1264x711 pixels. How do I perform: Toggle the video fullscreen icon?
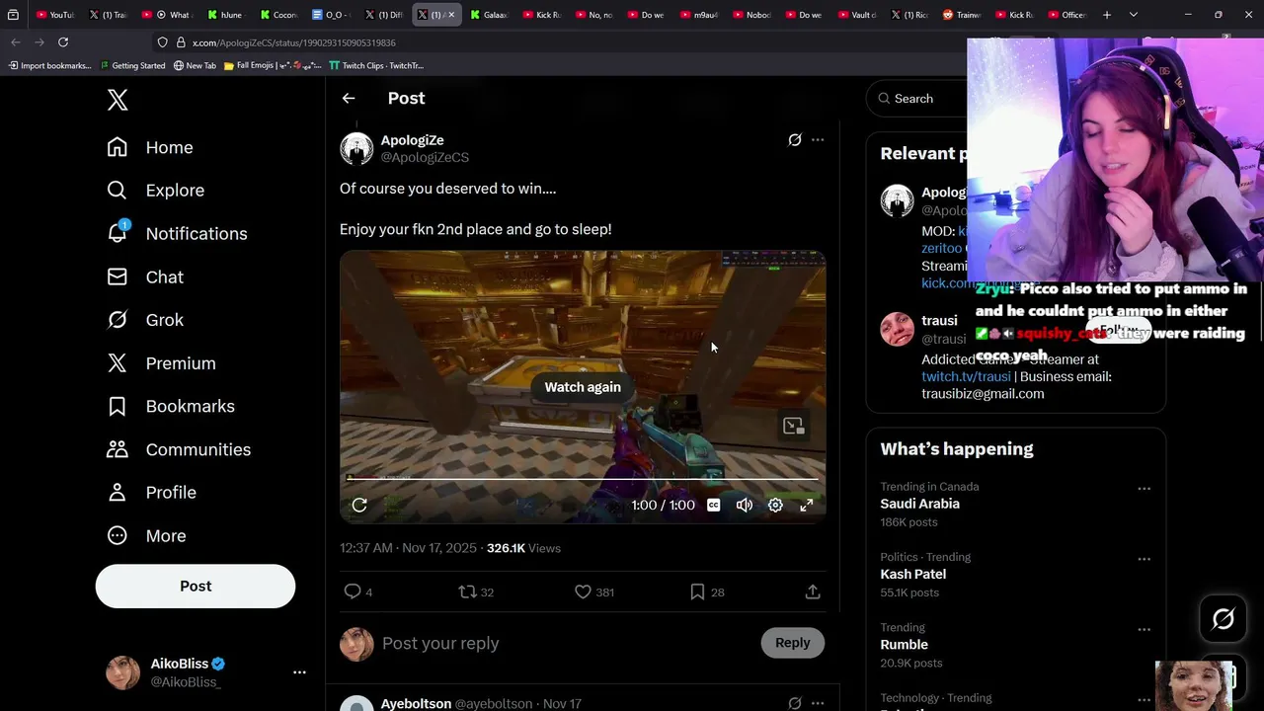[x=807, y=506]
